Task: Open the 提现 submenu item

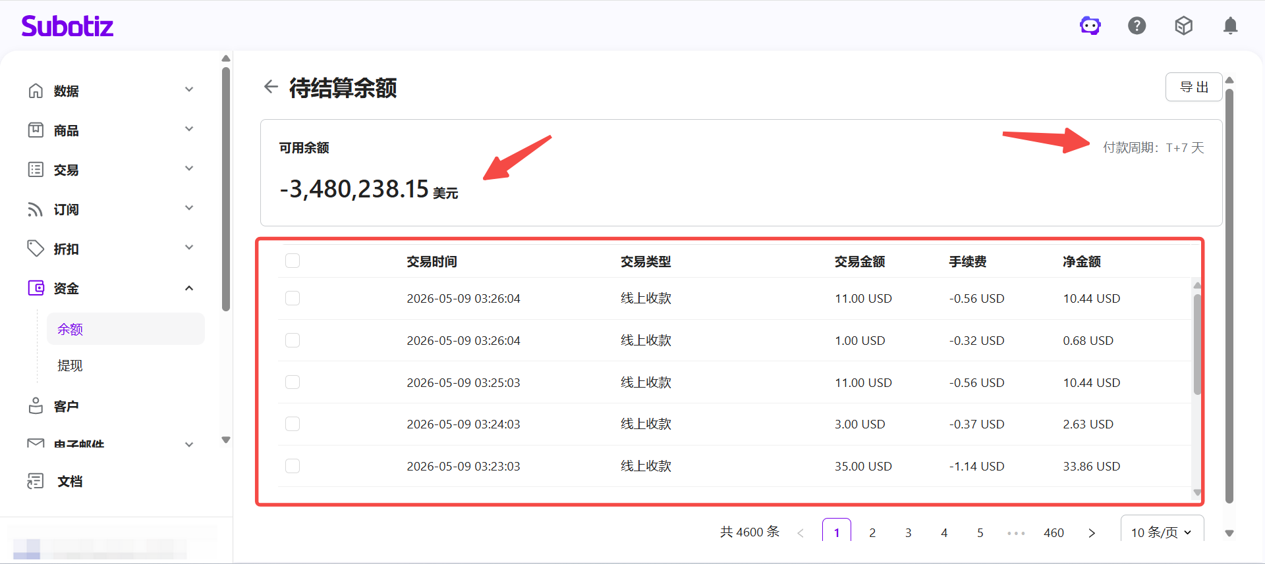Action: pyautogui.click(x=70, y=365)
